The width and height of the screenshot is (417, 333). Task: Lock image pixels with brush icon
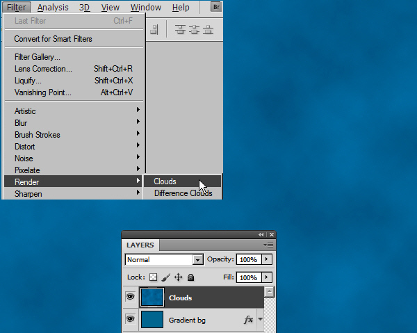(165, 277)
